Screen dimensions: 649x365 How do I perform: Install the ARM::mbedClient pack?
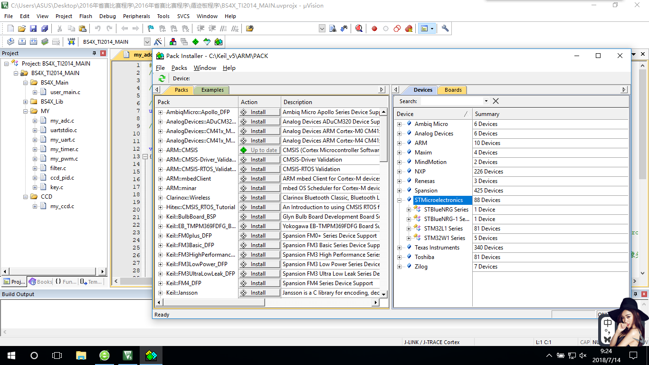pyautogui.click(x=259, y=179)
